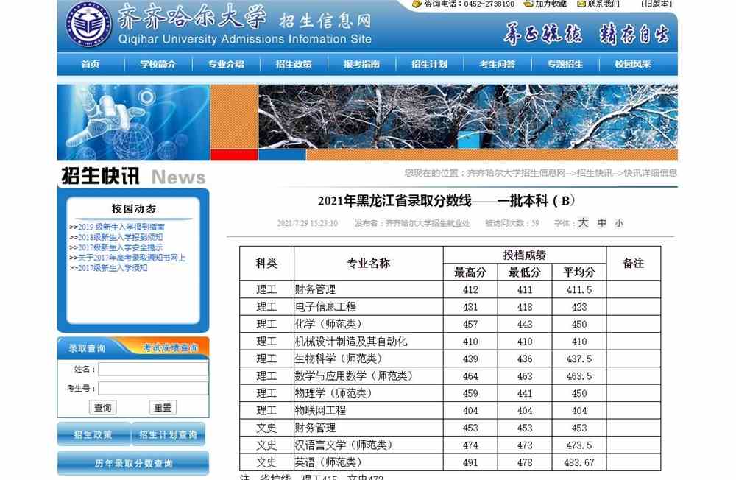736x480 pixels.
Task: Click the 最低分 column header
Action: click(525, 272)
